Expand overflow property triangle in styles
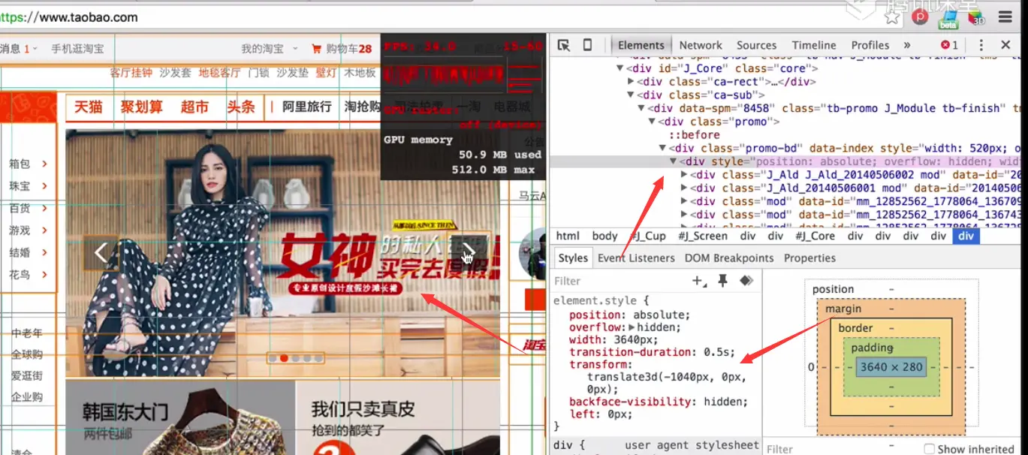Image resolution: width=1028 pixels, height=455 pixels. click(632, 327)
